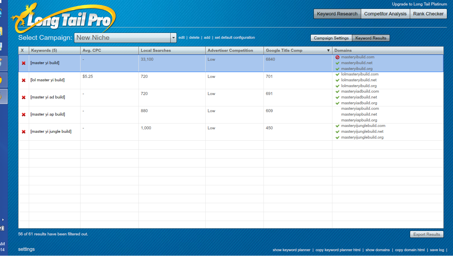Sort by Local Searches column header
453x256 pixels.
click(172, 50)
